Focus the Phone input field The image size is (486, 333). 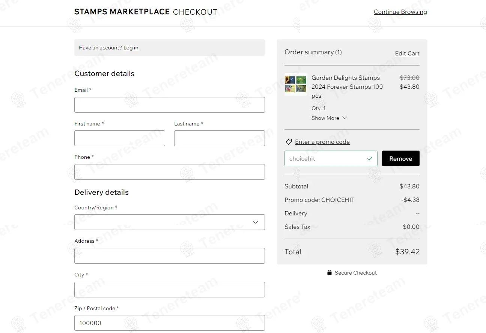pos(170,172)
